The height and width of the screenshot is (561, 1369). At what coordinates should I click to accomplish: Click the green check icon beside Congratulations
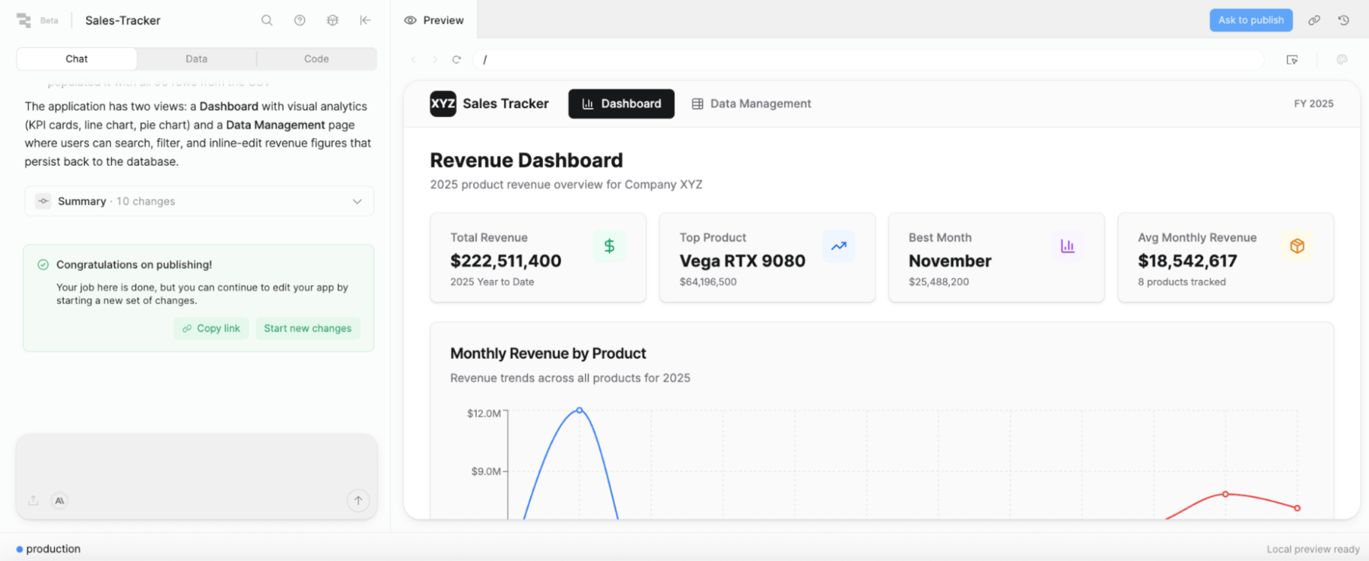tap(43, 265)
